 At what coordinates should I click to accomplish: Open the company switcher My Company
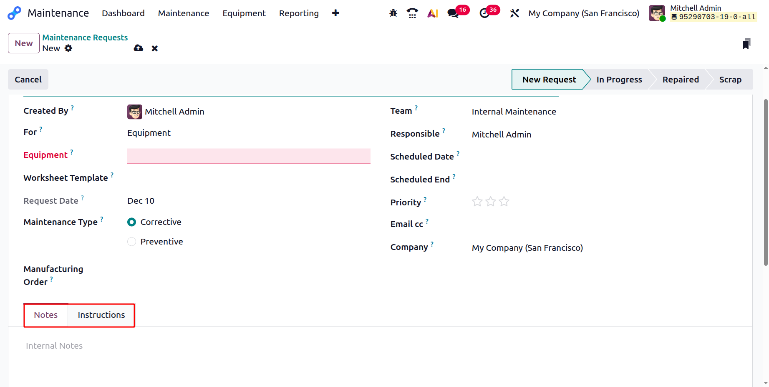(583, 13)
